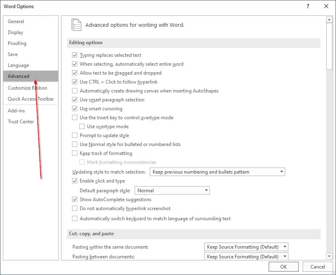Disable Allow text to be dragged and dropped
The height and width of the screenshot is (275, 336).
click(75, 73)
